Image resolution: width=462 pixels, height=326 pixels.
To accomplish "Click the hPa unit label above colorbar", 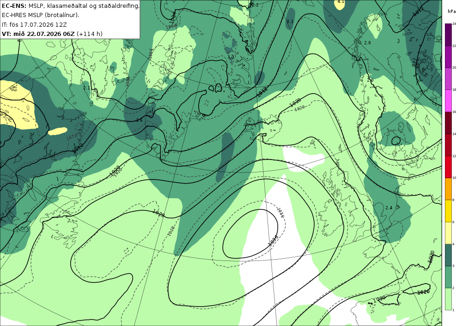I will [x=452, y=12].
